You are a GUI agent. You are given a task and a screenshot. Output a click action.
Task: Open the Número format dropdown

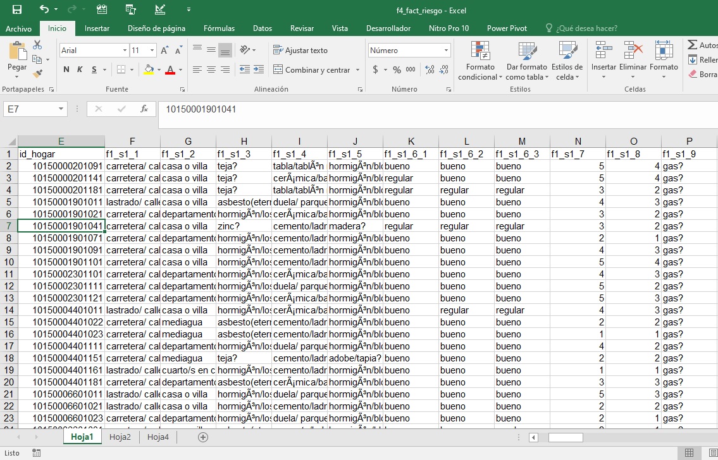446,51
